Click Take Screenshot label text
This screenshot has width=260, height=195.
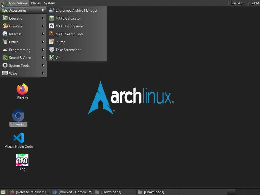(x=68, y=50)
